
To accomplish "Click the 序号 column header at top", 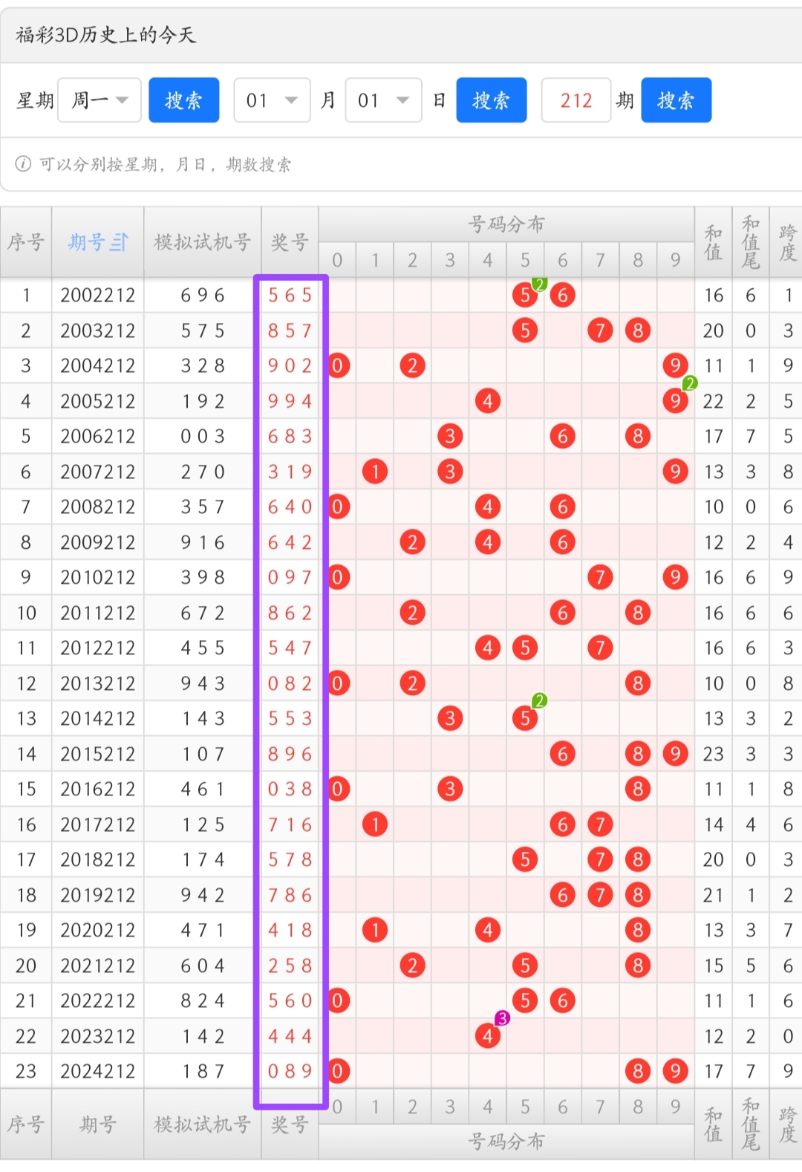I will pyautogui.click(x=26, y=242).
